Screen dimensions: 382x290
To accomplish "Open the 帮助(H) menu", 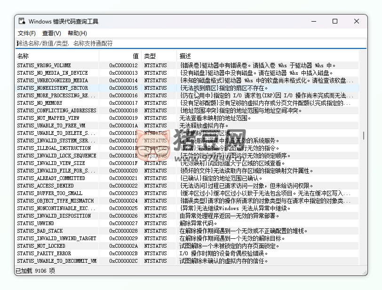I will pyautogui.click(x=77, y=33).
